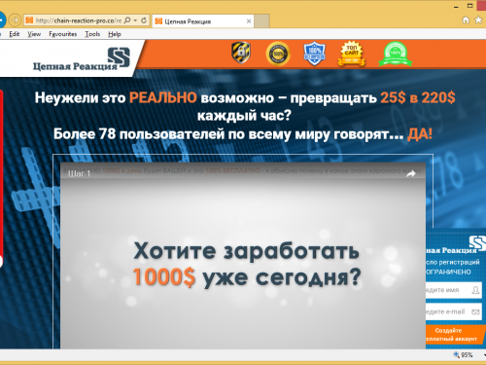Click the orange Создайте бесплатный аккаунт button
Viewport: 486px width, 365px height.
click(455, 335)
